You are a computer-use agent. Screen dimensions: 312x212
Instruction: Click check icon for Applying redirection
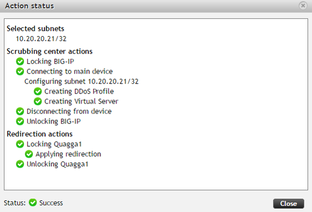click(29, 154)
